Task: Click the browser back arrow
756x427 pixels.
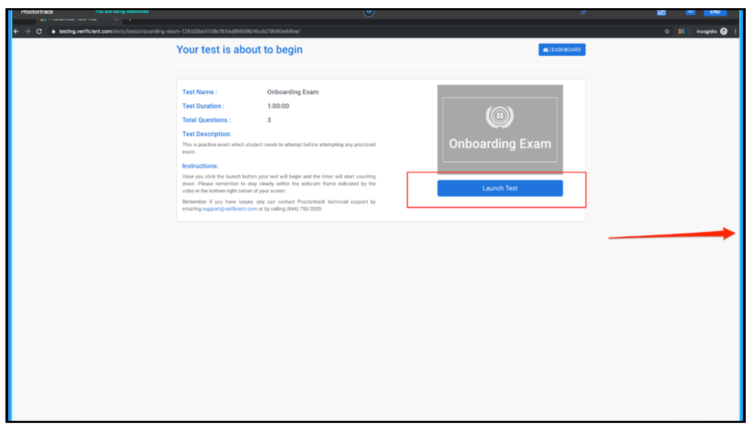Action: click(16, 31)
